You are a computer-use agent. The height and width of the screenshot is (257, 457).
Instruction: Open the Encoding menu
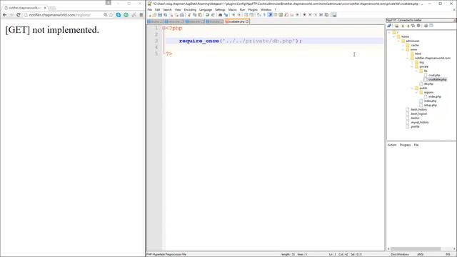190,9
